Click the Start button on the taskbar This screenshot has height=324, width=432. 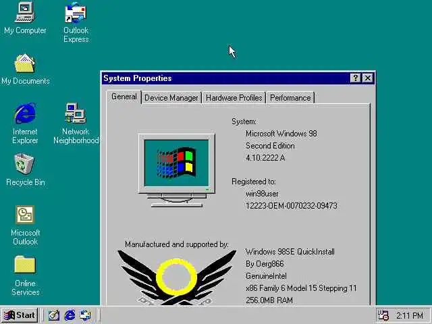20,315
